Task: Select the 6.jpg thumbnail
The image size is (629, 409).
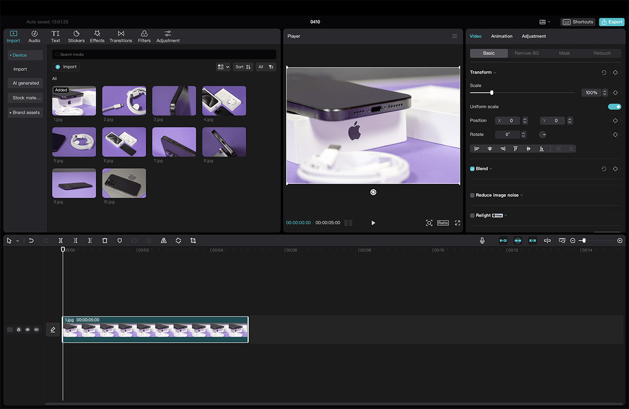Action: pos(124,142)
